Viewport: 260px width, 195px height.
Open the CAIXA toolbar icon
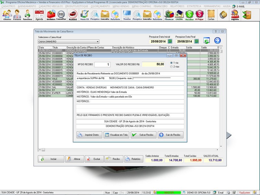179,15
